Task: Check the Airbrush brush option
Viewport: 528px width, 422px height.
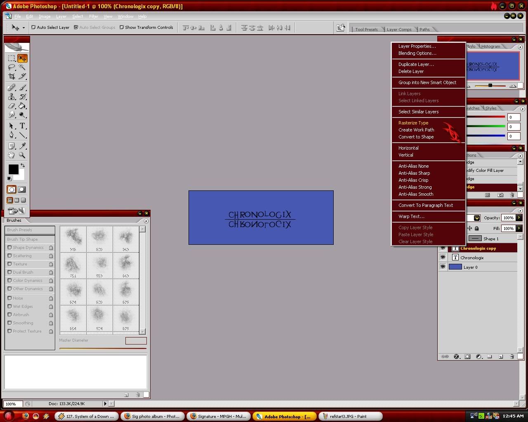Action: pos(9,314)
